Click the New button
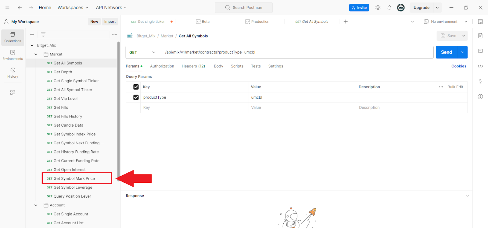 point(94,22)
